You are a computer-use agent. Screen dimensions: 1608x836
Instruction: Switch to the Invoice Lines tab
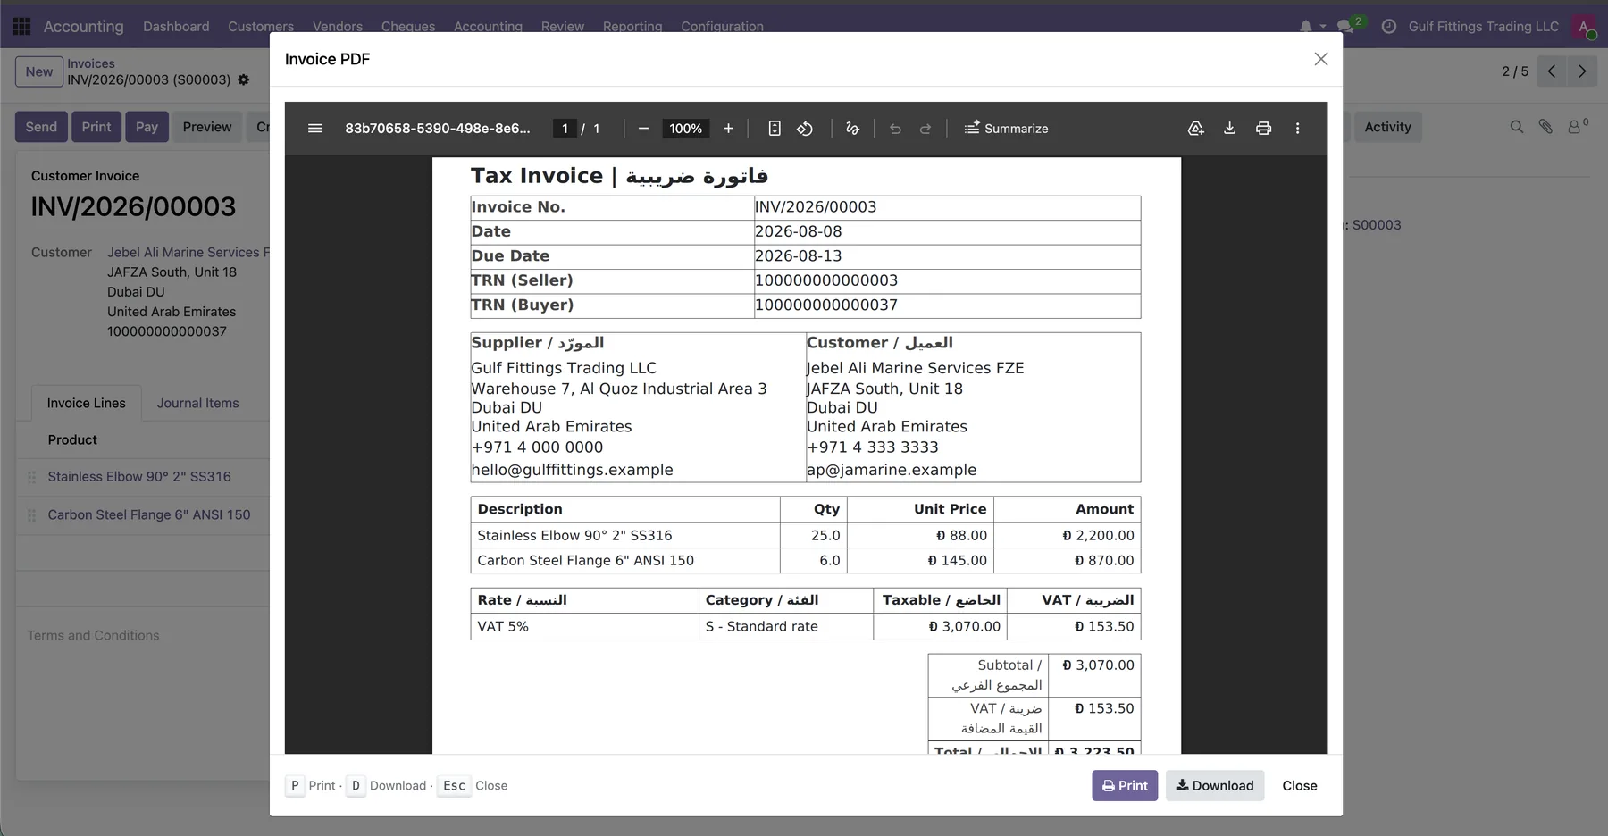pos(87,403)
